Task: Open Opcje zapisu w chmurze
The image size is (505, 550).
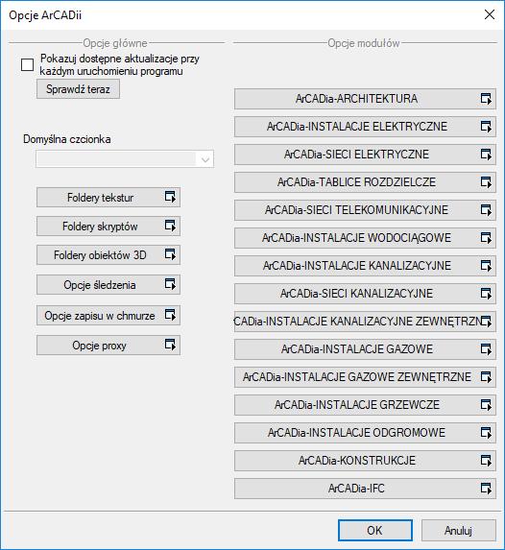Action: pos(108,316)
